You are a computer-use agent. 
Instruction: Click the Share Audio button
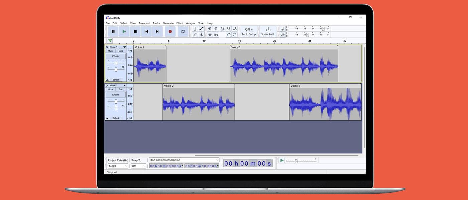[x=268, y=31]
